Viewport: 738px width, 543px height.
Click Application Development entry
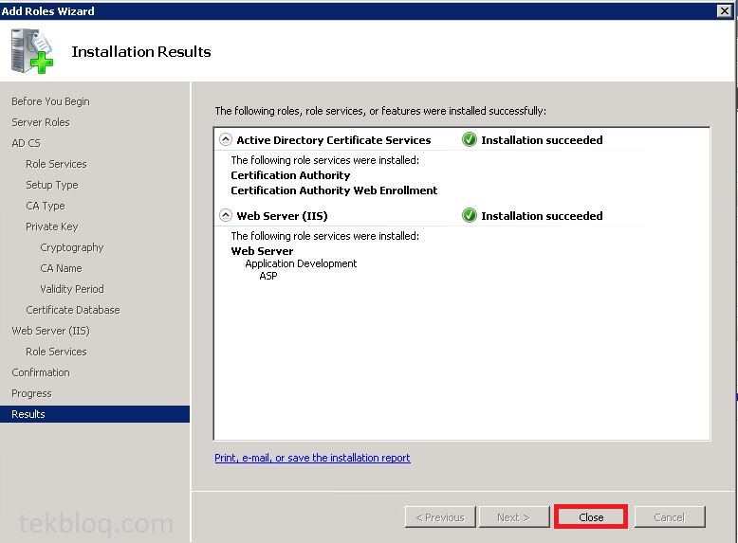(301, 263)
